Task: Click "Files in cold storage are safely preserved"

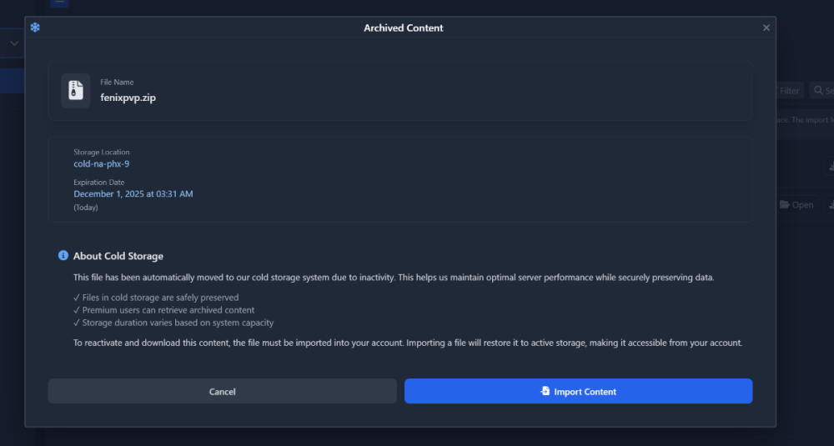Action: click(160, 298)
